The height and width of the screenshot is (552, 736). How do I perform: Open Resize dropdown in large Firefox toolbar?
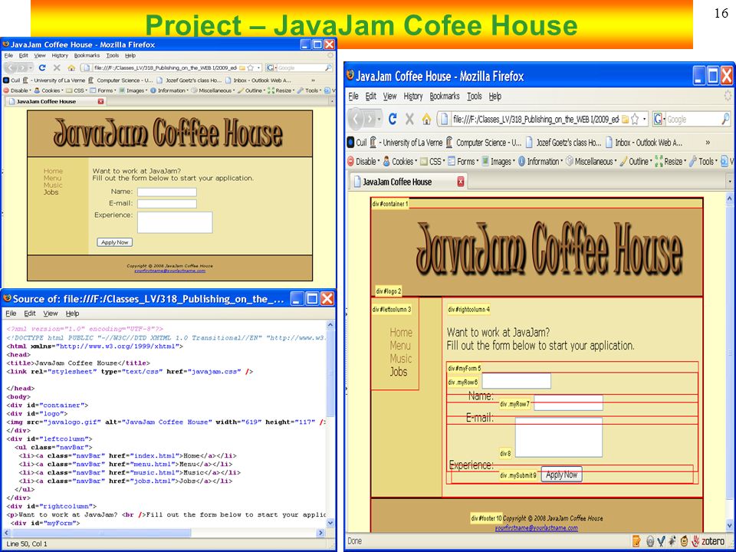tap(672, 162)
